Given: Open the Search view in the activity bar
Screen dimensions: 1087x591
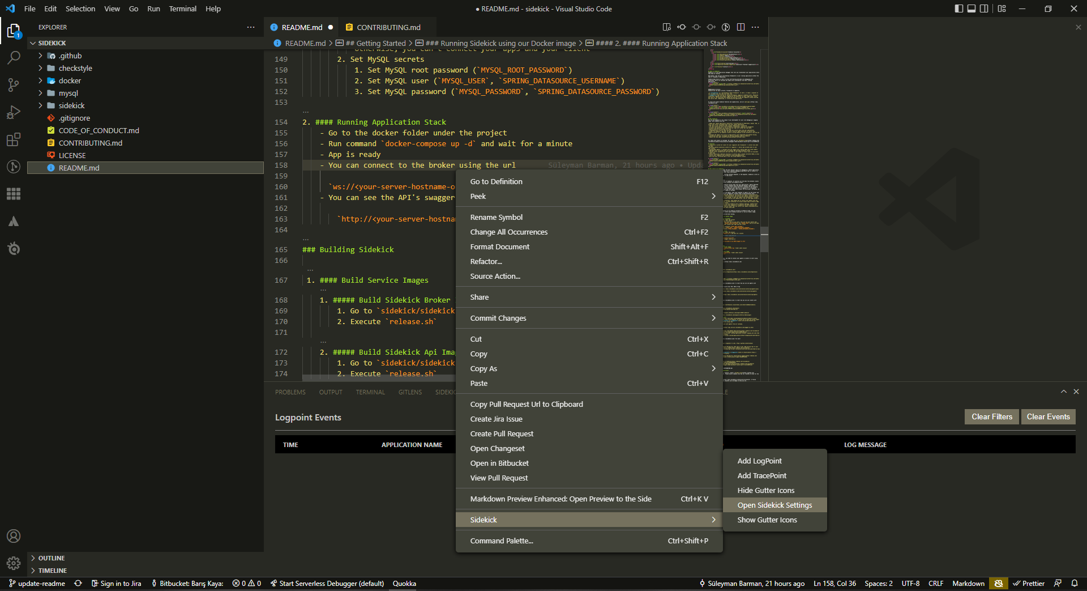Looking at the screenshot, I should [14, 58].
